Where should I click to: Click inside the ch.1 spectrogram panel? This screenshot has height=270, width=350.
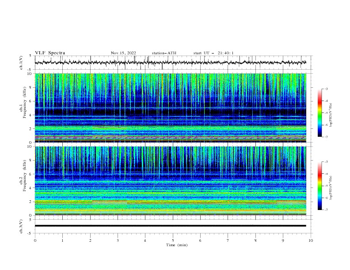(171, 108)
